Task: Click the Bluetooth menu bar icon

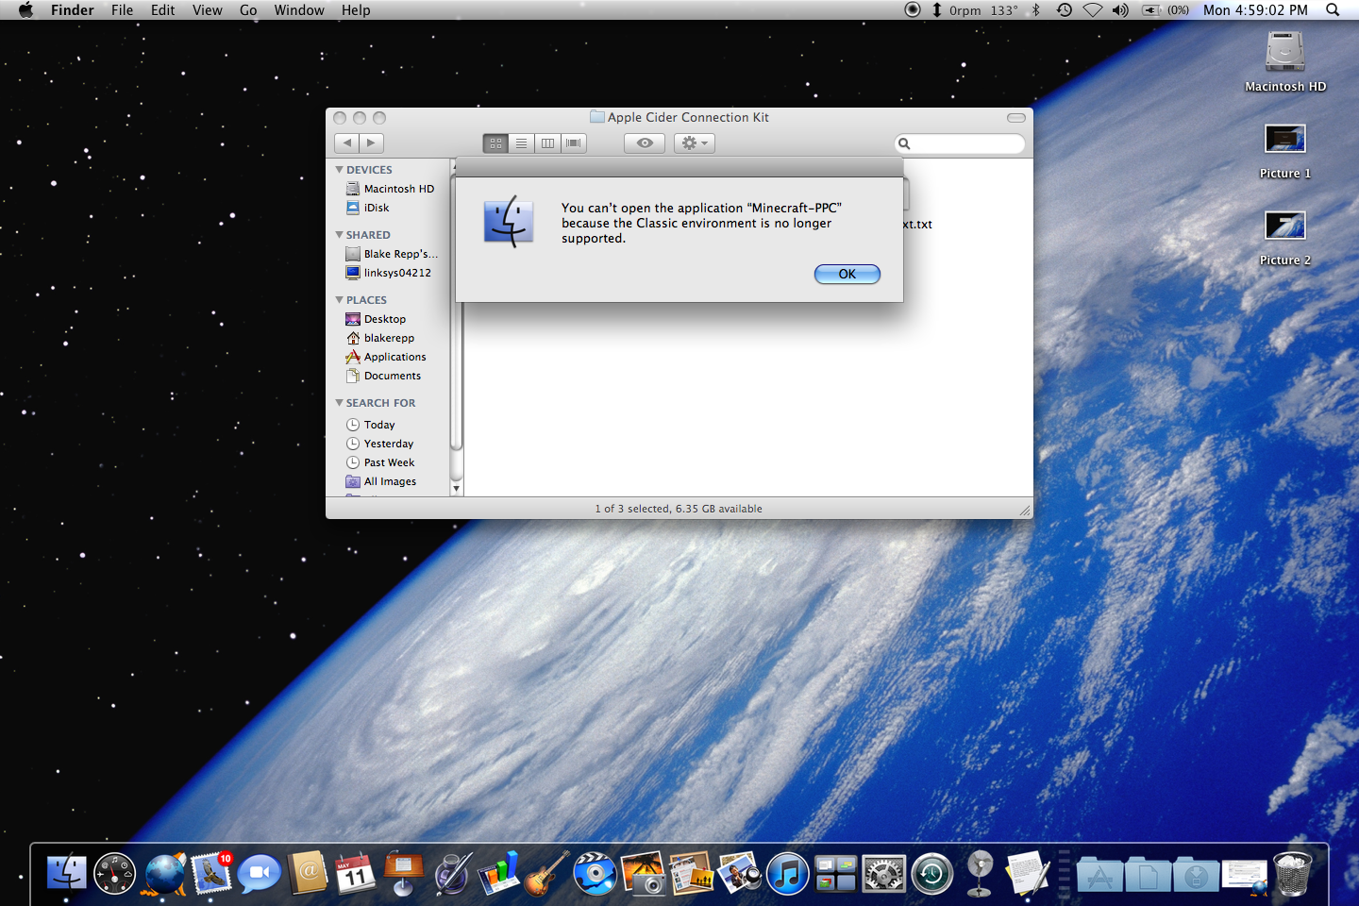Action: tap(1036, 10)
